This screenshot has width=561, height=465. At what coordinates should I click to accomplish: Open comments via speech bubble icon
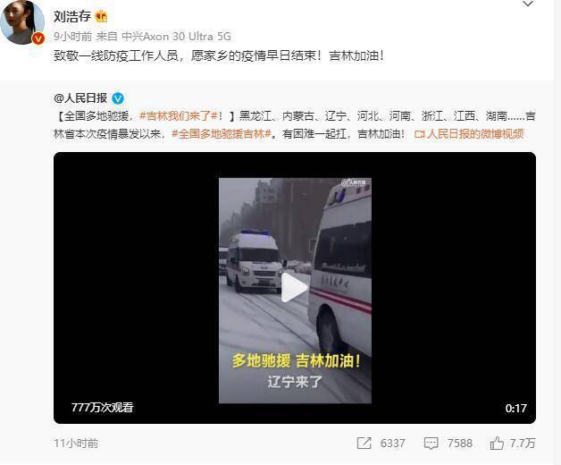coord(431,444)
